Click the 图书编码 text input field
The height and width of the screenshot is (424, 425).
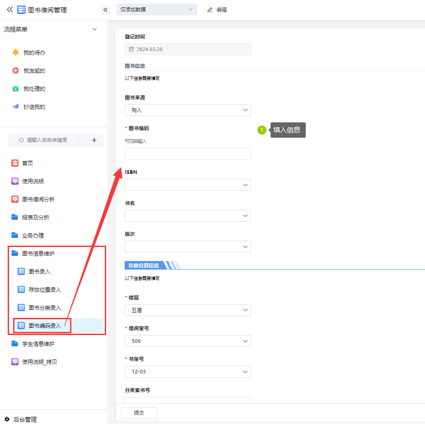188,154
